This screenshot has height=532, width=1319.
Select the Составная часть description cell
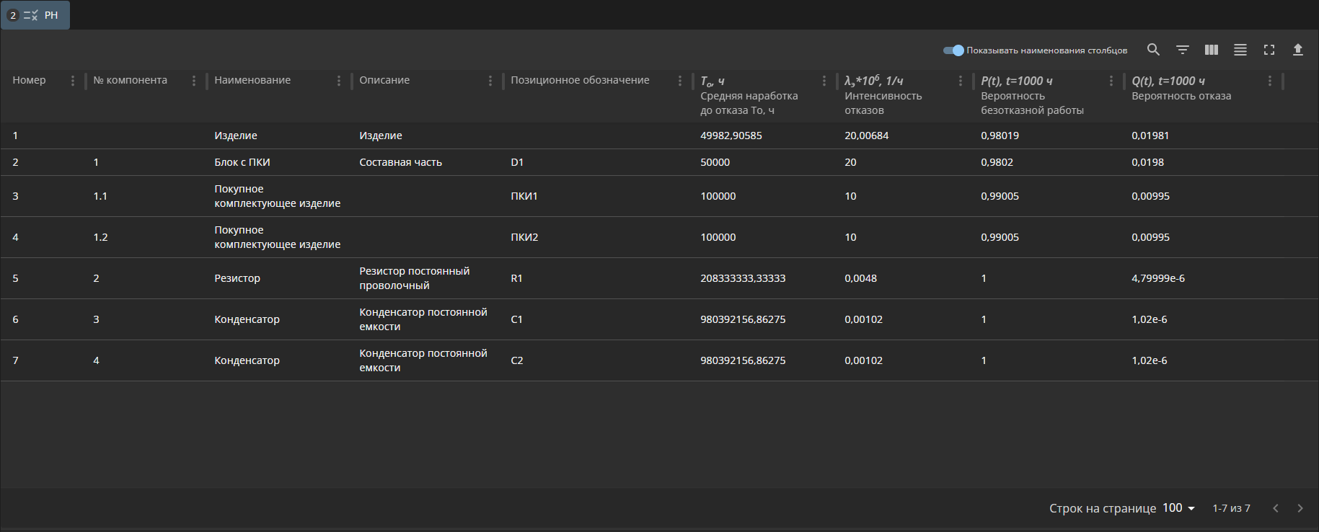click(401, 162)
